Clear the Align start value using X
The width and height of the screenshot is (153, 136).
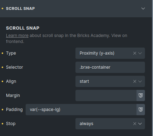tap(135, 81)
